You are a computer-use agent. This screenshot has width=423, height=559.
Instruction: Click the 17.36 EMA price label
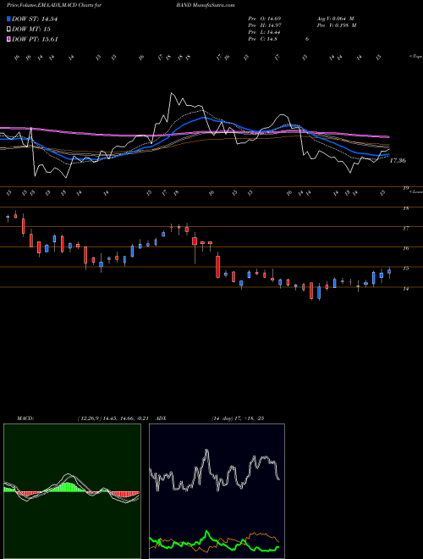coord(398,161)
